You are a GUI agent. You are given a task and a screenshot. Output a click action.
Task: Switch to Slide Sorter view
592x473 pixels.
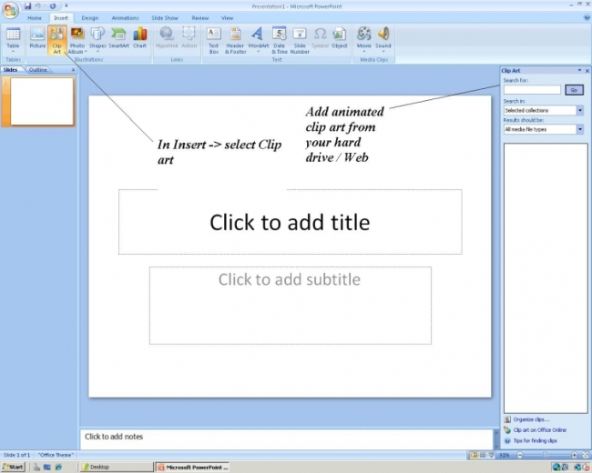pos(483,456)
